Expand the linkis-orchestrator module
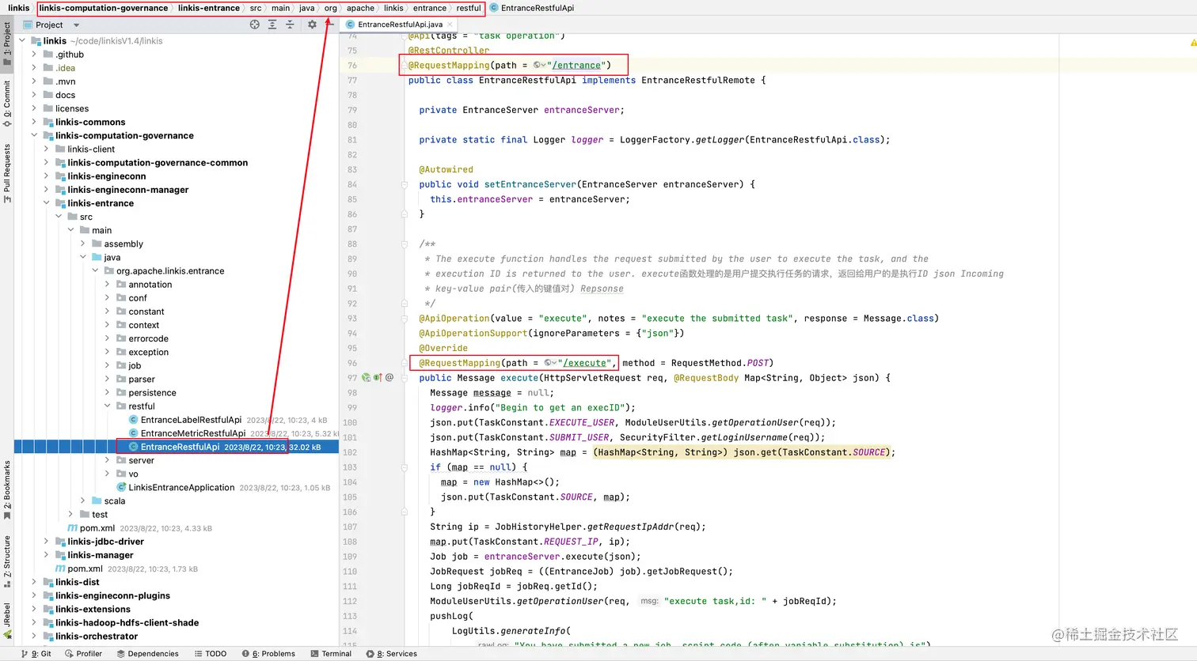Image resolution: width=1197 pixels, height=661 pixels. 34,636
